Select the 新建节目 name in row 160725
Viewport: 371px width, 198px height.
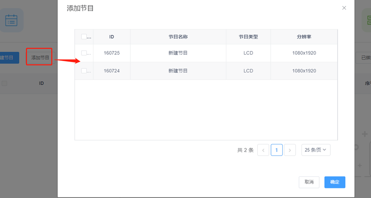click(178, 53)
